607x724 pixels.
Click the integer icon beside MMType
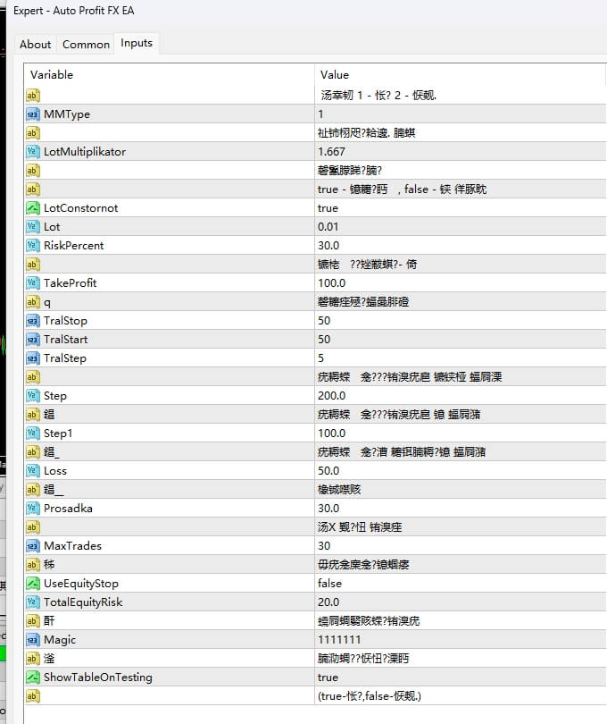pos(33,114)
